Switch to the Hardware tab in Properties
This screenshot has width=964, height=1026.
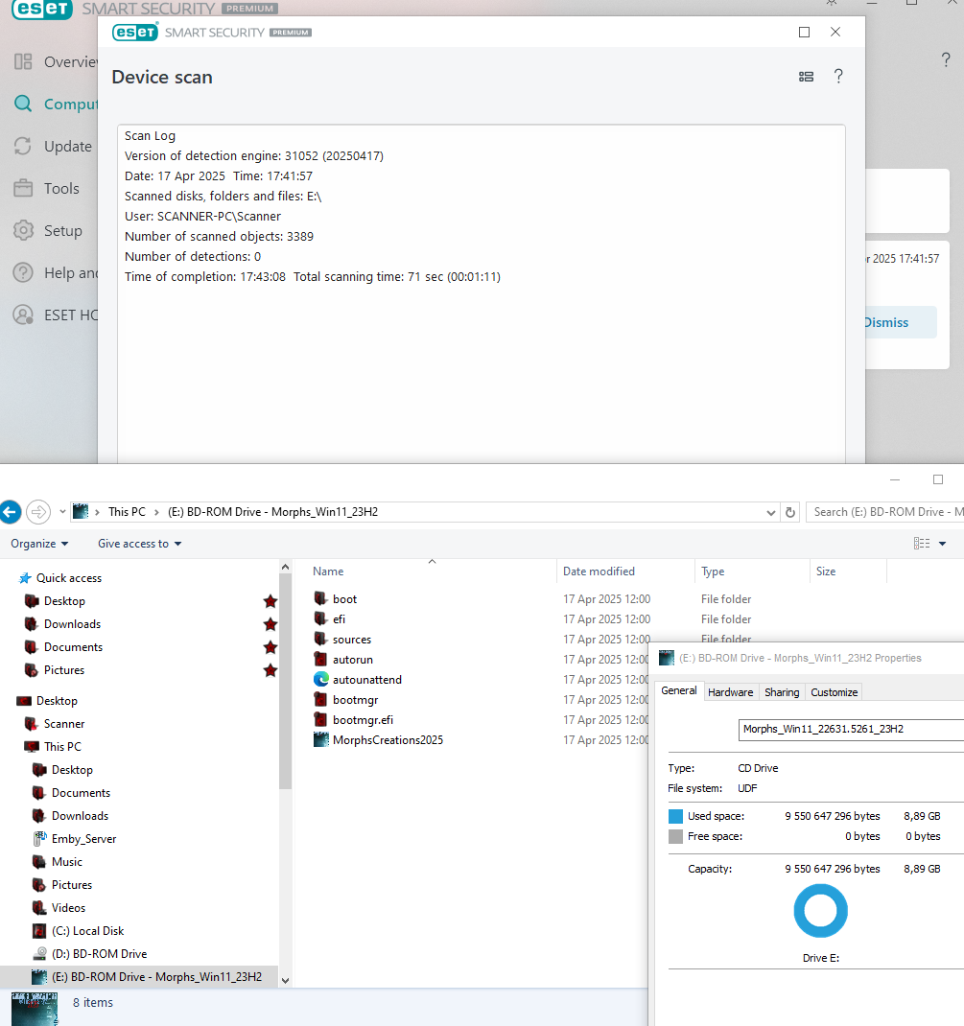730,692
